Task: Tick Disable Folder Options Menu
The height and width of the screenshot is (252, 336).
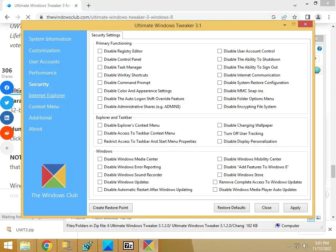Action: 220,98
